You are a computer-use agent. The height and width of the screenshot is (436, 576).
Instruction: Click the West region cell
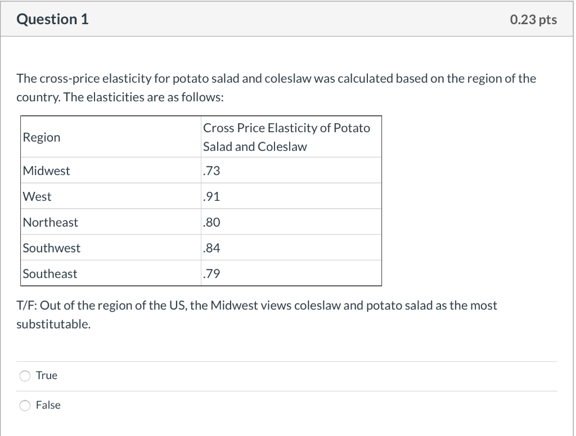[36, 196]
